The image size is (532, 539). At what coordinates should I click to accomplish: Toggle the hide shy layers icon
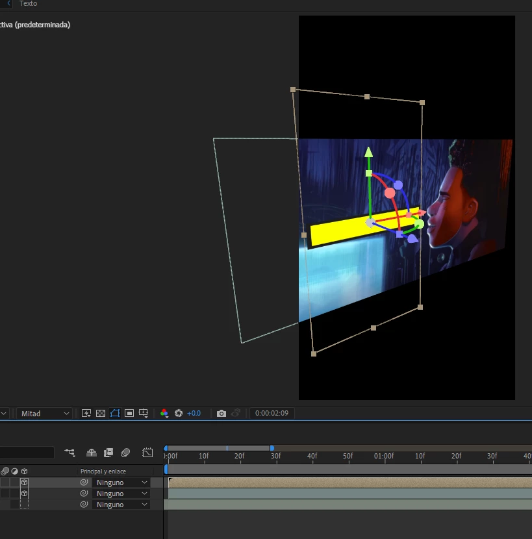[91, 453]
